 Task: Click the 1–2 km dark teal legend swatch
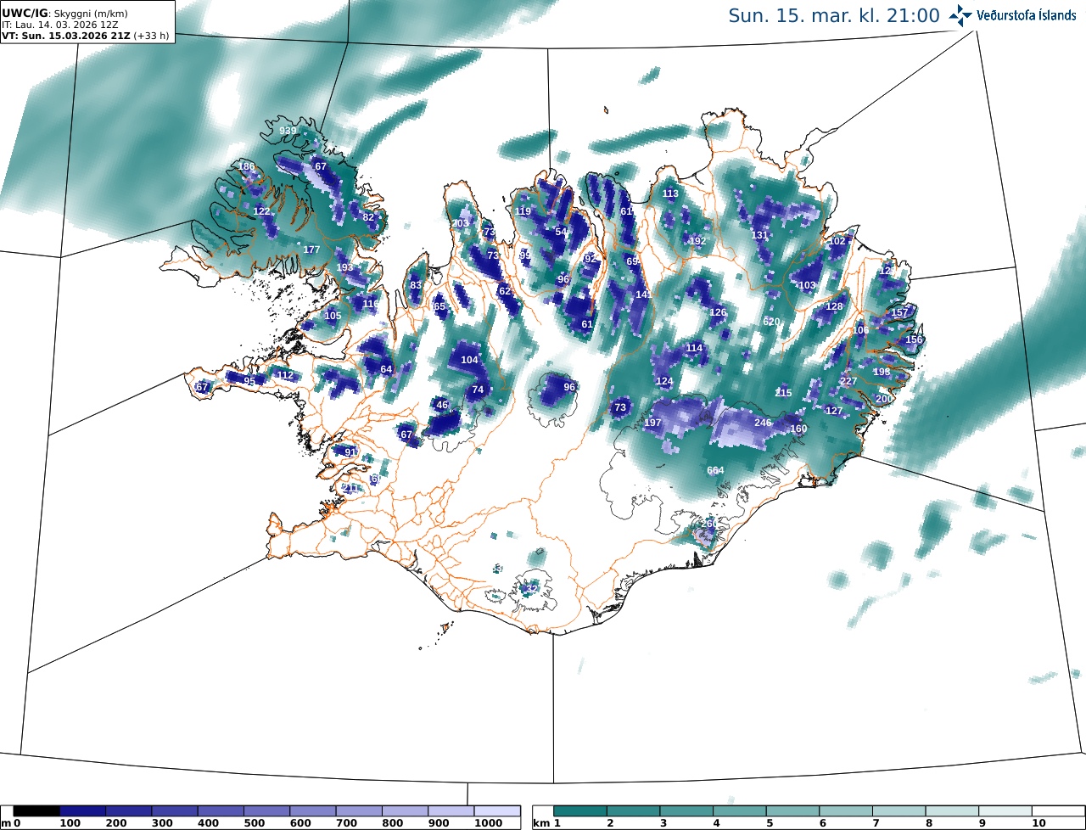(x=580, y=811)
